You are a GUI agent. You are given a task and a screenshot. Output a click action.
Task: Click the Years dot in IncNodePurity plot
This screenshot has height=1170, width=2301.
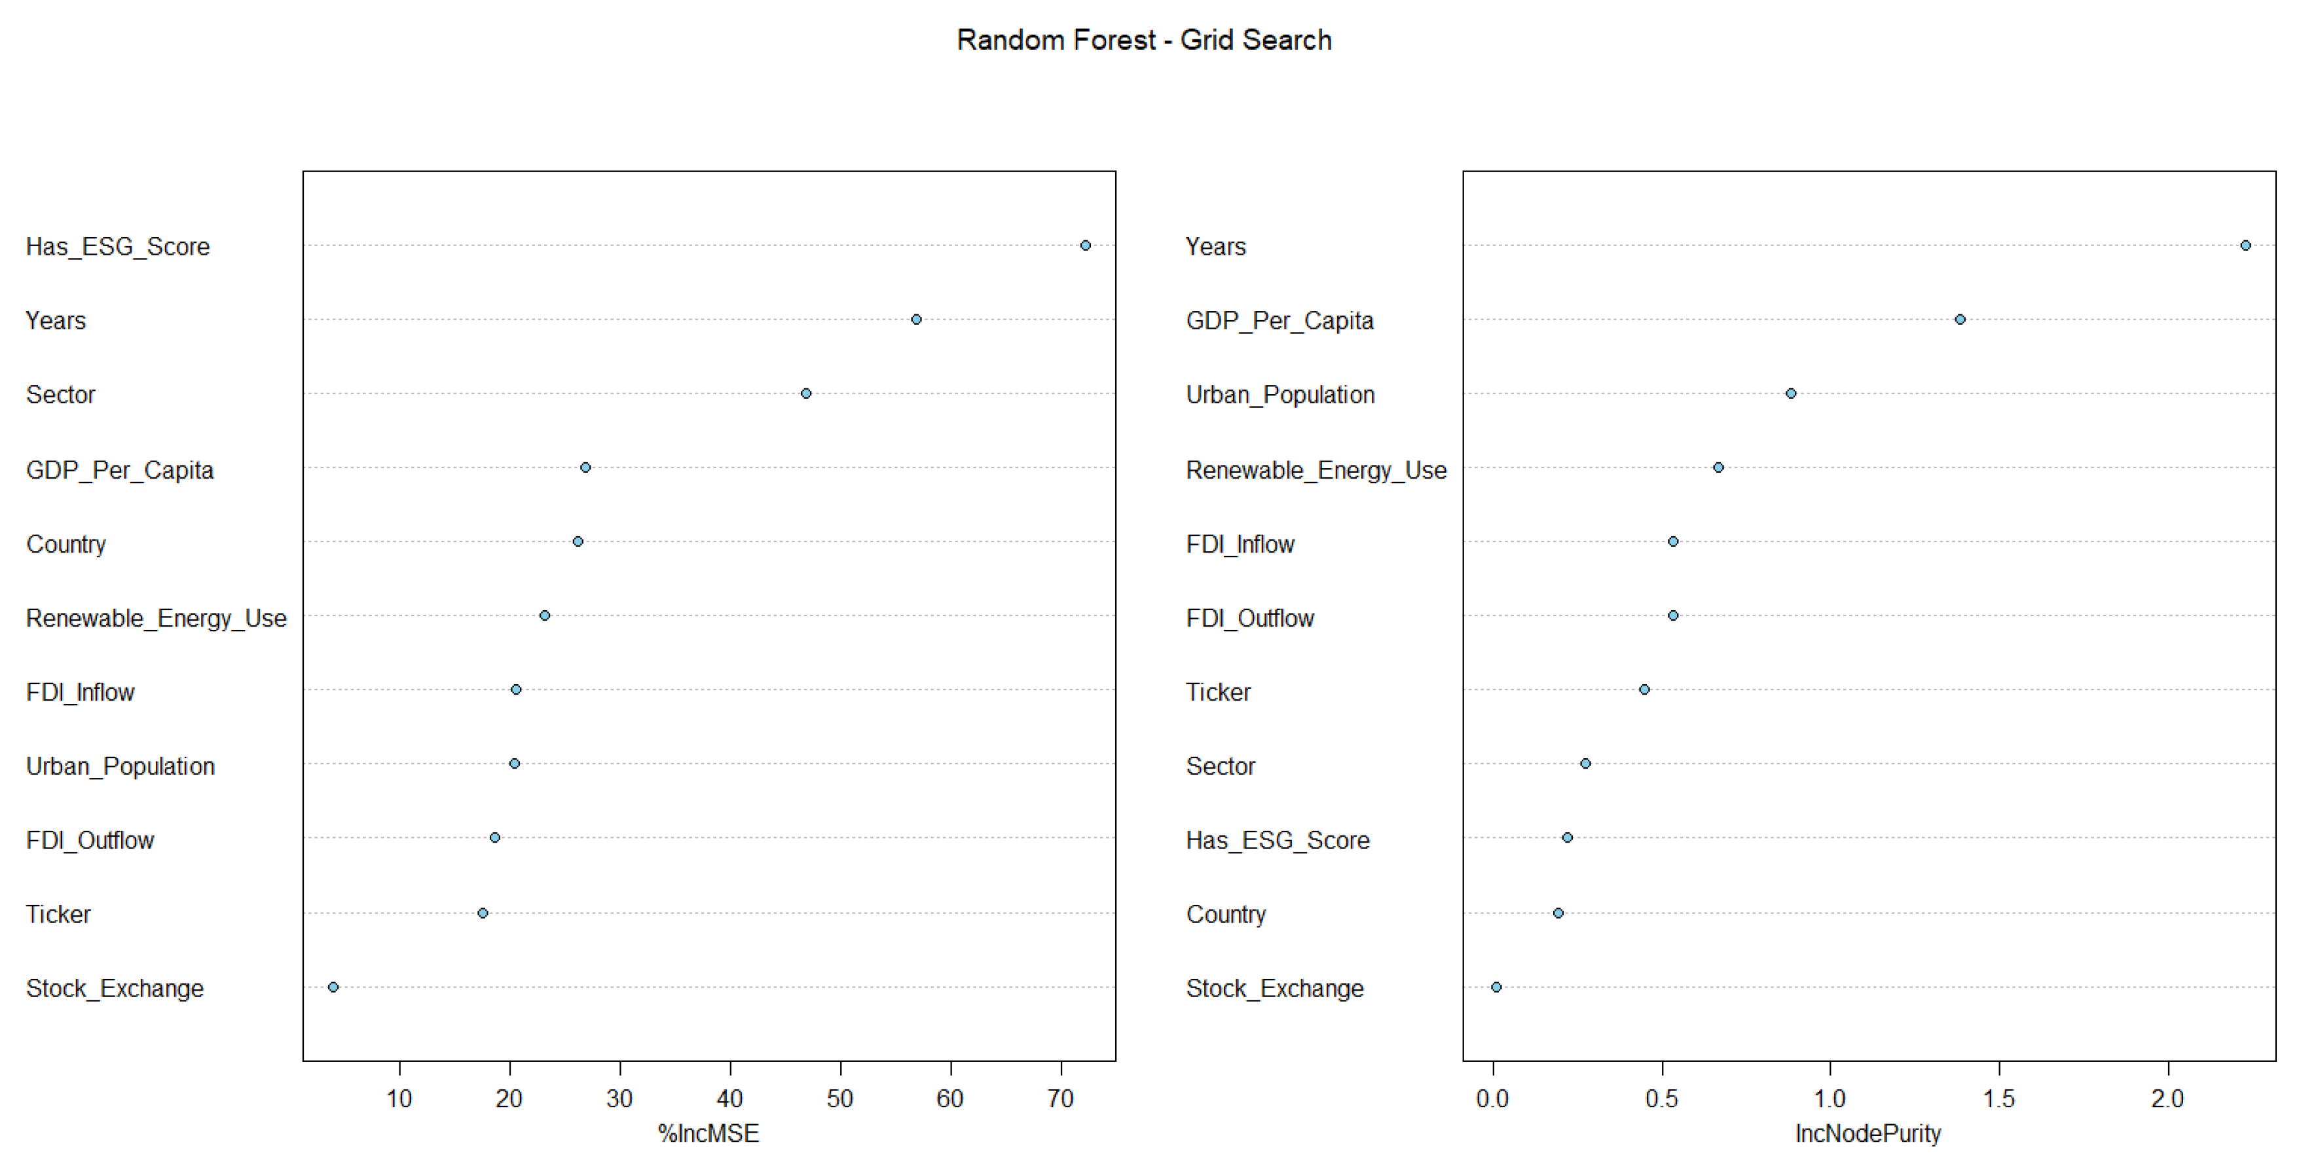tap(2245, 246)
